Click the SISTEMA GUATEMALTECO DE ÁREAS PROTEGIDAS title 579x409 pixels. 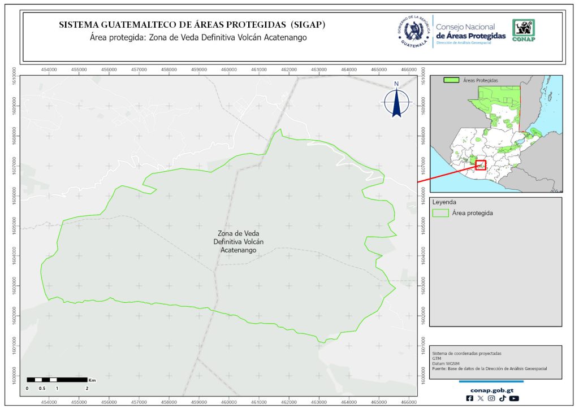[192, 25]
